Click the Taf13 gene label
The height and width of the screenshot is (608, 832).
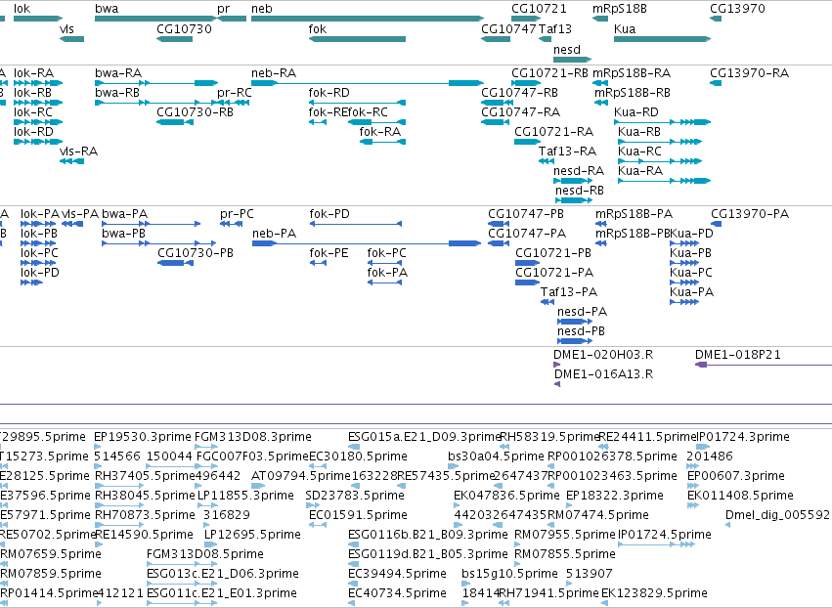click(555, 28)
